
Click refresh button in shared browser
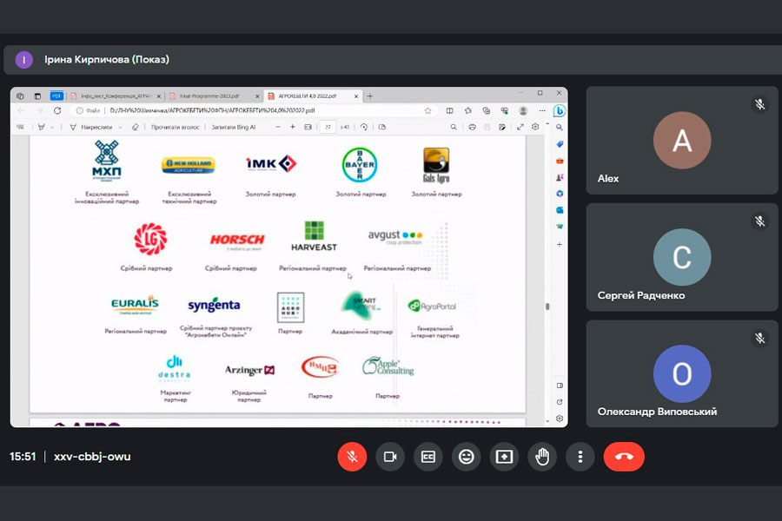coord(57,111)
